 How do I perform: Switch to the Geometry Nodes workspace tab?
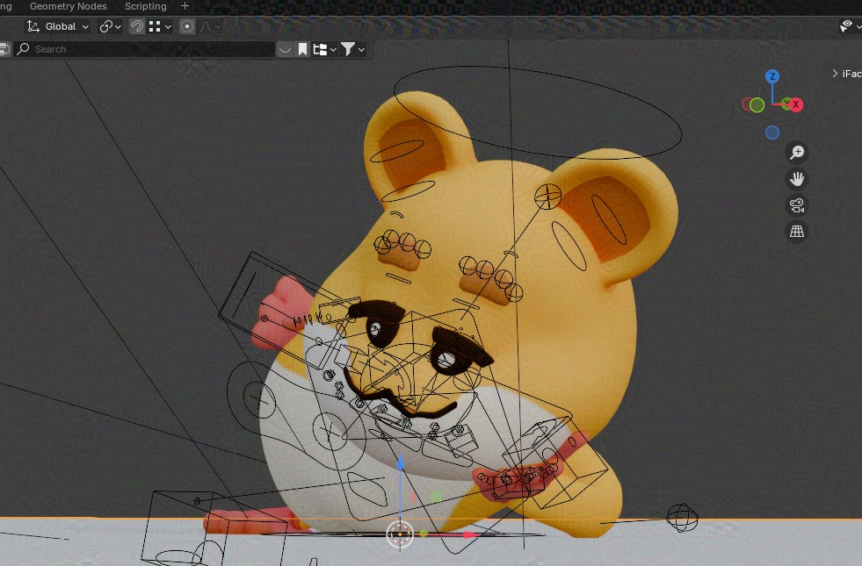[69, 7]
